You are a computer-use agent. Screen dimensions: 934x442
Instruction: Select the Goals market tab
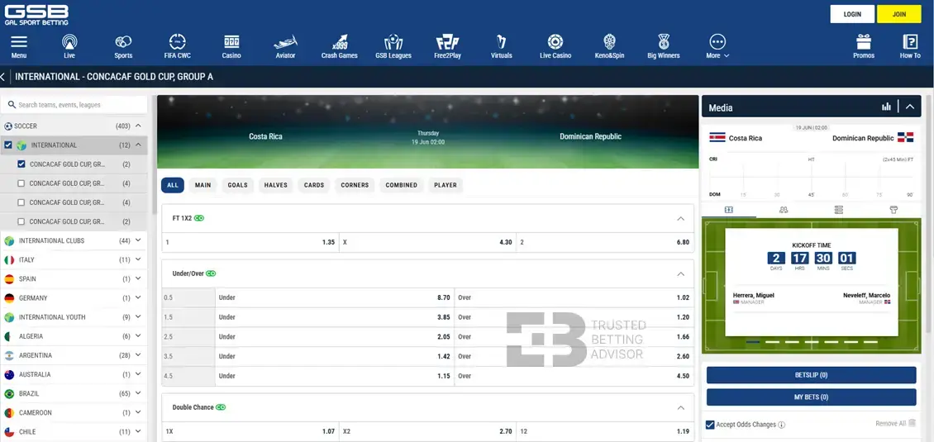coord(237,185)
